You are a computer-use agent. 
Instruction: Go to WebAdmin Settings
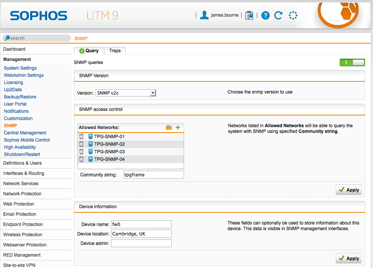click(24, 75)
